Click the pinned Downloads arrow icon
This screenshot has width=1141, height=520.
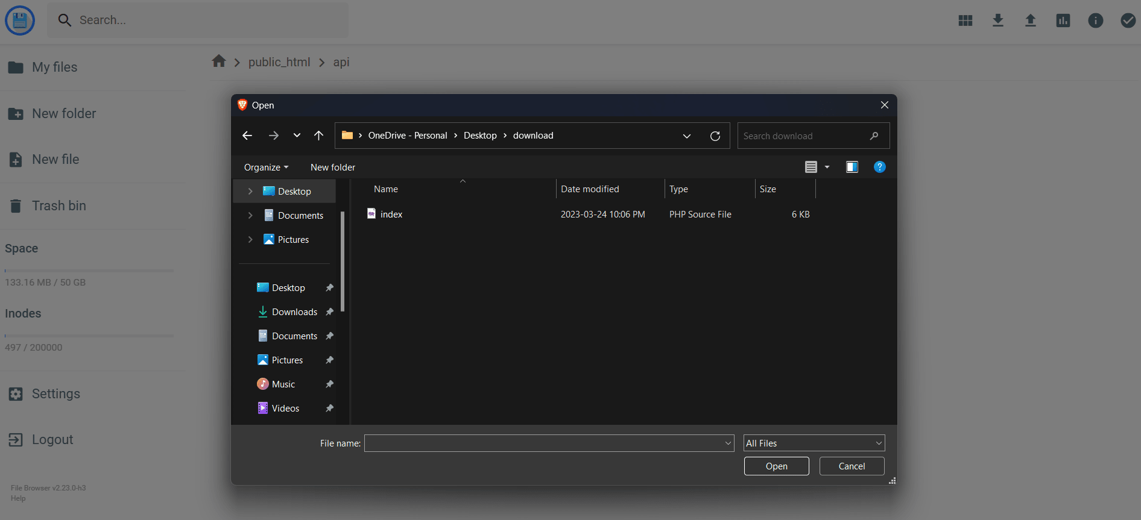[263, 312]
